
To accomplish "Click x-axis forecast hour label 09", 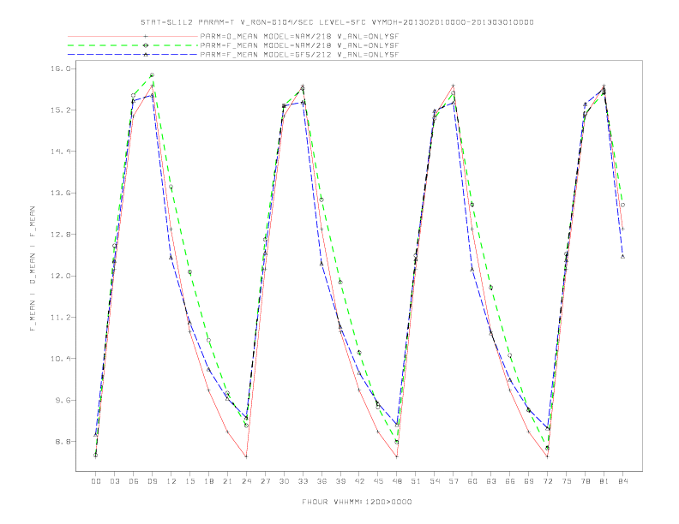I will click(x=152, y=481).
